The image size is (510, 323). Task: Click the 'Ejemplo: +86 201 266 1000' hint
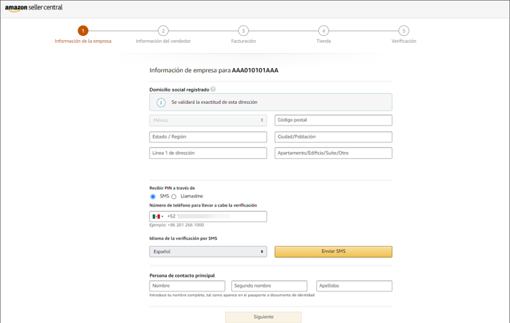tap(177, 225)
